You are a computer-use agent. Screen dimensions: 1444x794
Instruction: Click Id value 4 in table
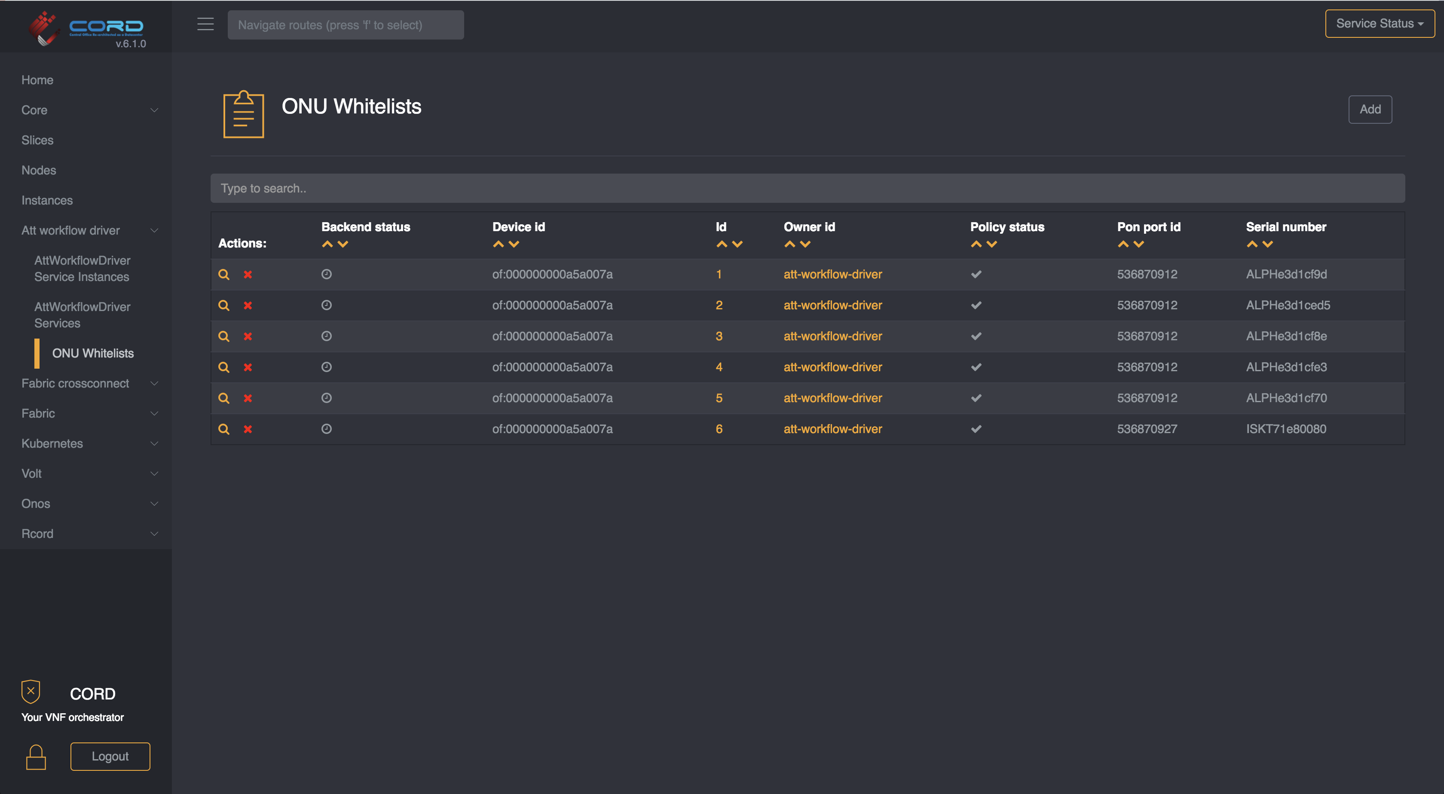click(719, 367)
